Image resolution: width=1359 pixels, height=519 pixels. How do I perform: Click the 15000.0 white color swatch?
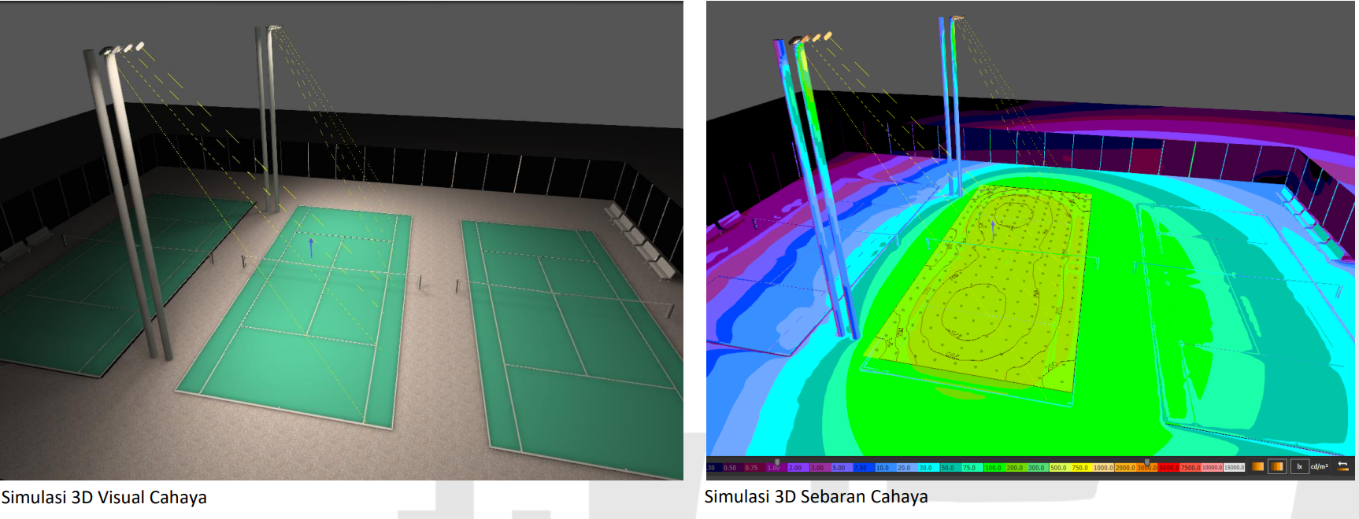(x=1234, y=468)
